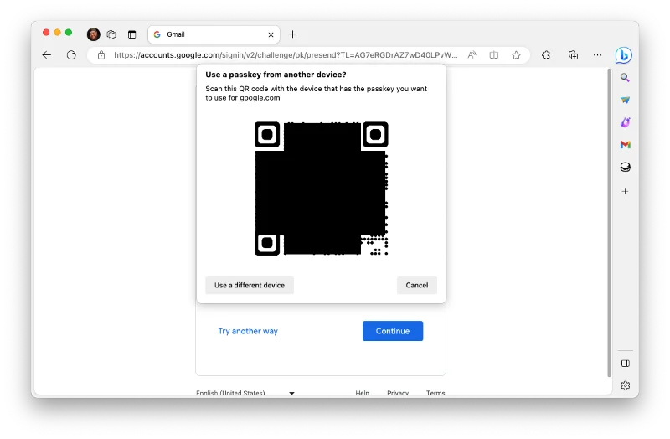
Task: Open the black sphere sidebar app
Action: (x=625, y=167)
